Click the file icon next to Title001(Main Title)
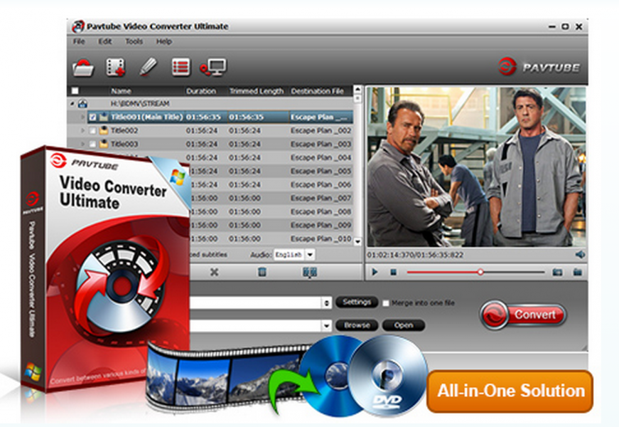The height and width of the screenshot is (427, 619). pos(104,117)
